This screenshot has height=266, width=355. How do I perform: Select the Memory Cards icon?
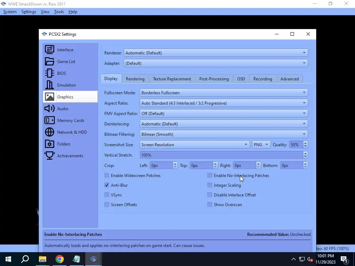49,120
